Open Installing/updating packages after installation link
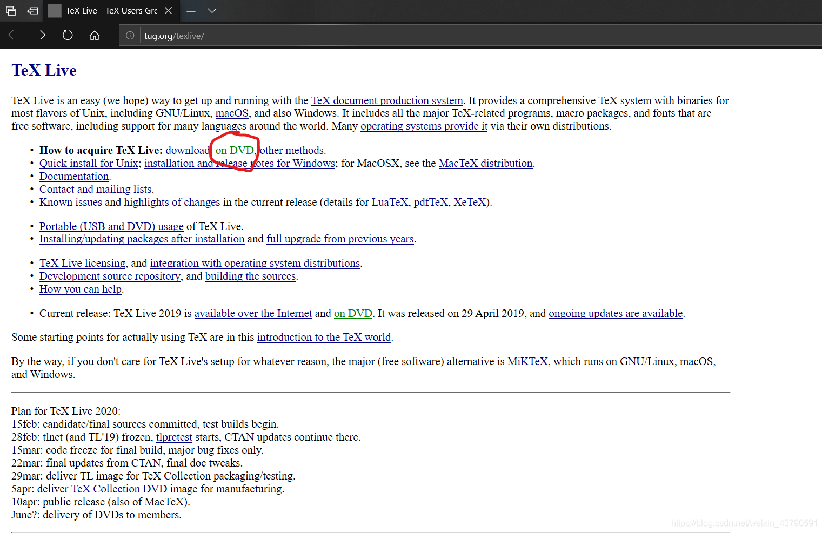 [x=142, y=239]
